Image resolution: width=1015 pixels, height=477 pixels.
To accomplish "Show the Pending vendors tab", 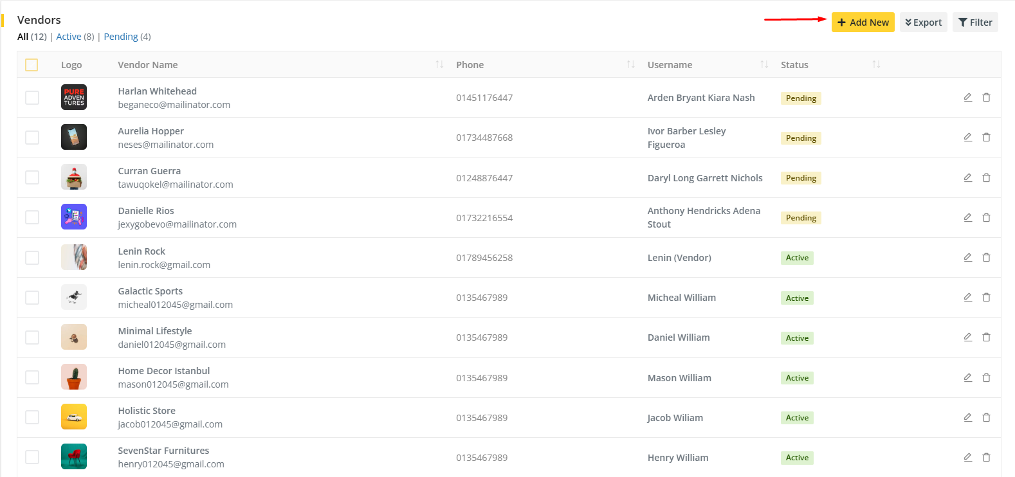I will [121, 37].
